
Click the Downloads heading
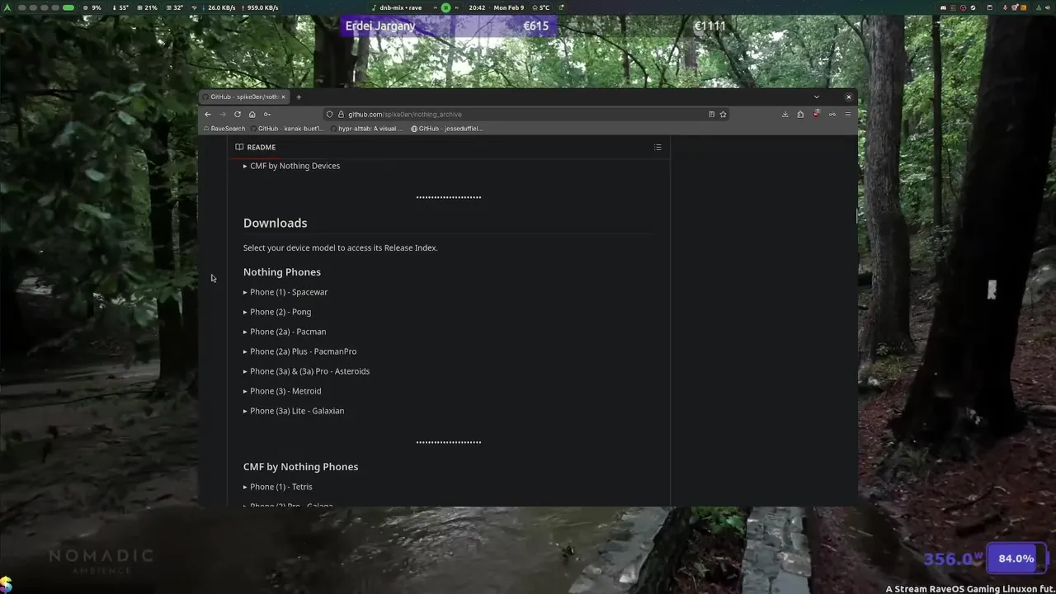(x=275, y=223)
